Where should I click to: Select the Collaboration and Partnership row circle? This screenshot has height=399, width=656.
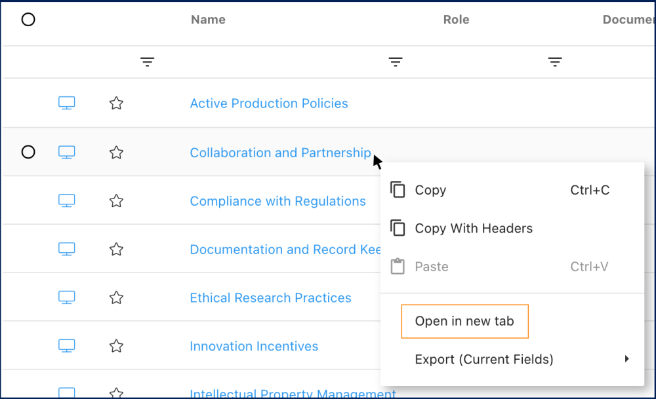(x=28, y=152)
